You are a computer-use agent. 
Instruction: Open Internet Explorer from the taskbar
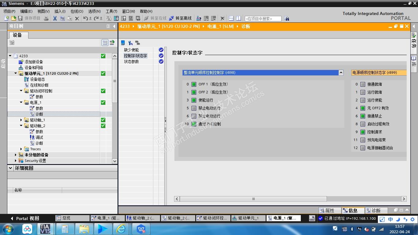pyautogui.click(x=121, y=229)
